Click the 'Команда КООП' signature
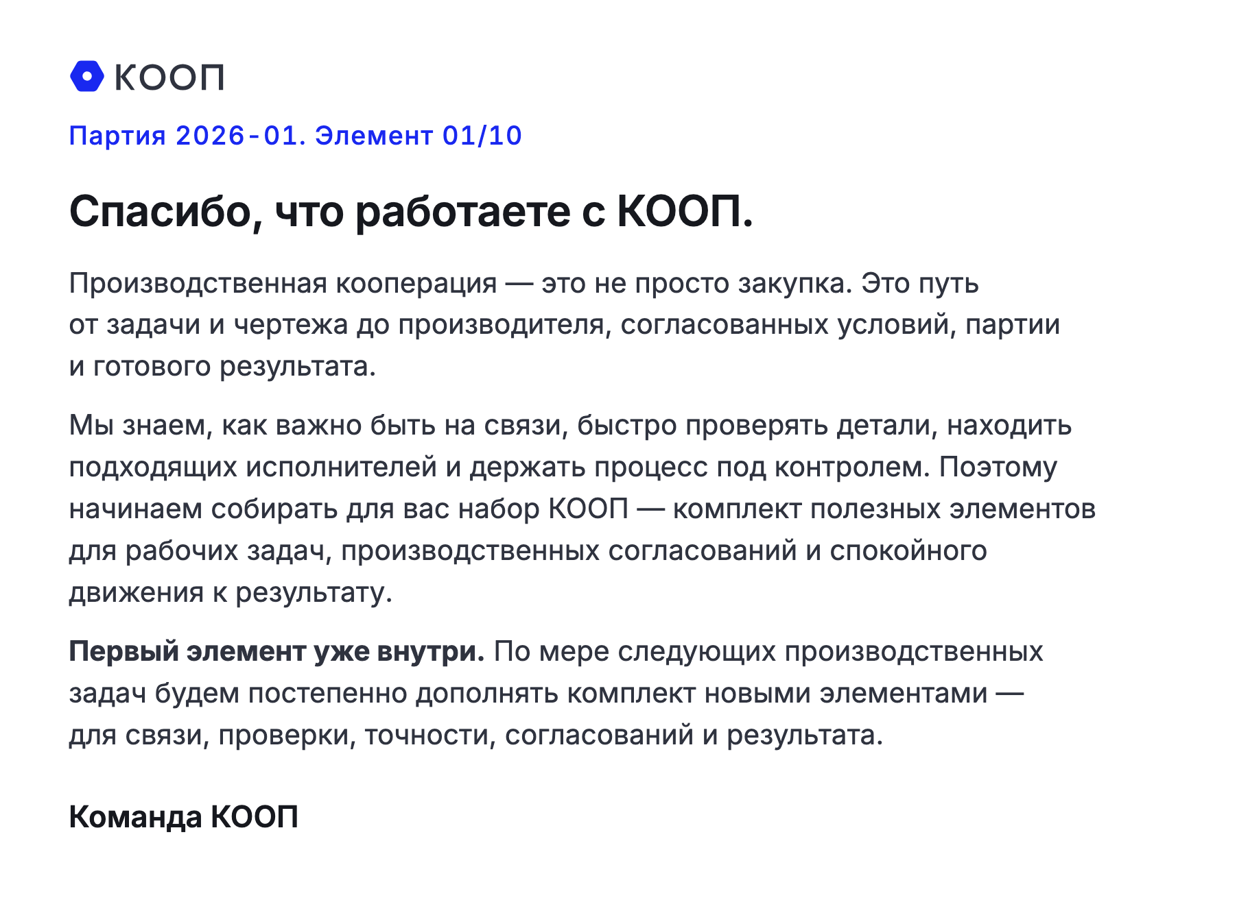The width and height of the screenshot is (1248, 900). pyautogui.click(x=184, y=817)
